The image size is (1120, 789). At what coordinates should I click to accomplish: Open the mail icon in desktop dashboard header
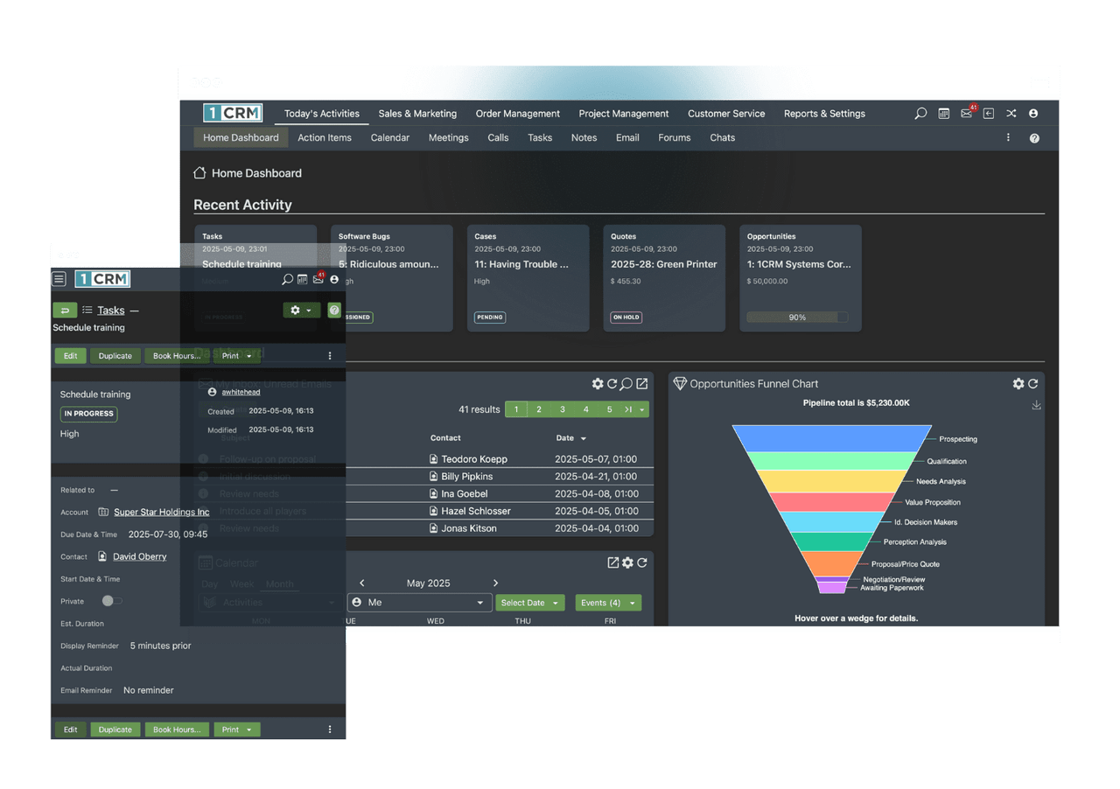point(967,114)
